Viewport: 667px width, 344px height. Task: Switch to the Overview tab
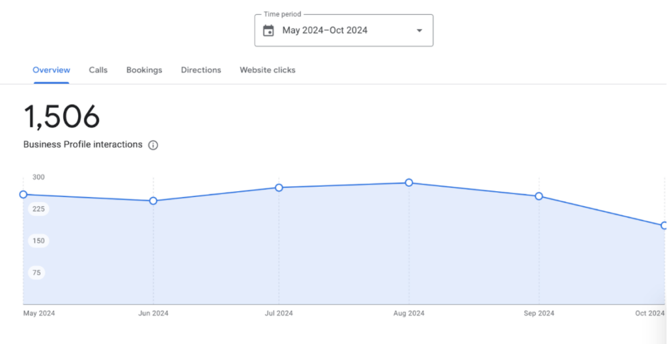[51, 70]
